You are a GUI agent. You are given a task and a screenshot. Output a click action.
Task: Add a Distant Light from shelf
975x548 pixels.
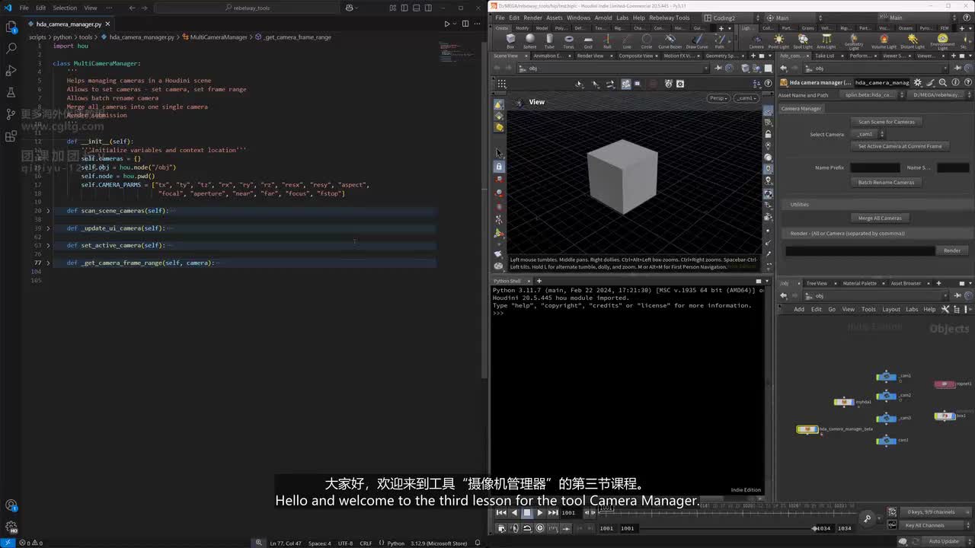pos(913,41)
